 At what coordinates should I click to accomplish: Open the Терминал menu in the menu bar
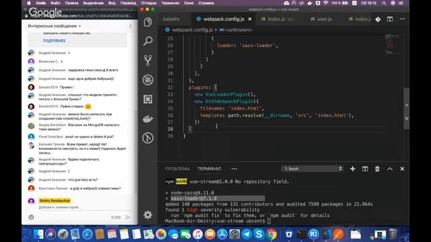170,3
